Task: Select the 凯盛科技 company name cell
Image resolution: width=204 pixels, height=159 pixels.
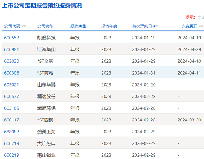Action: click(x=46, y=38)
